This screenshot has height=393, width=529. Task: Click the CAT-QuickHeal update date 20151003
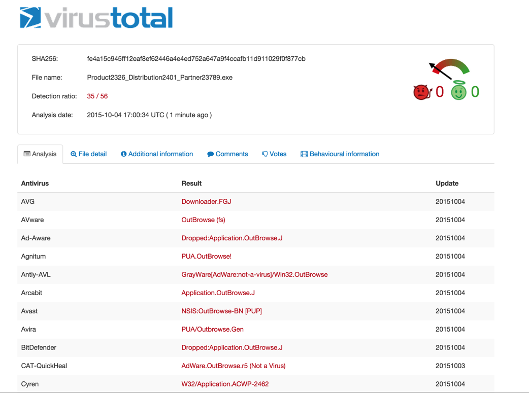450,366
